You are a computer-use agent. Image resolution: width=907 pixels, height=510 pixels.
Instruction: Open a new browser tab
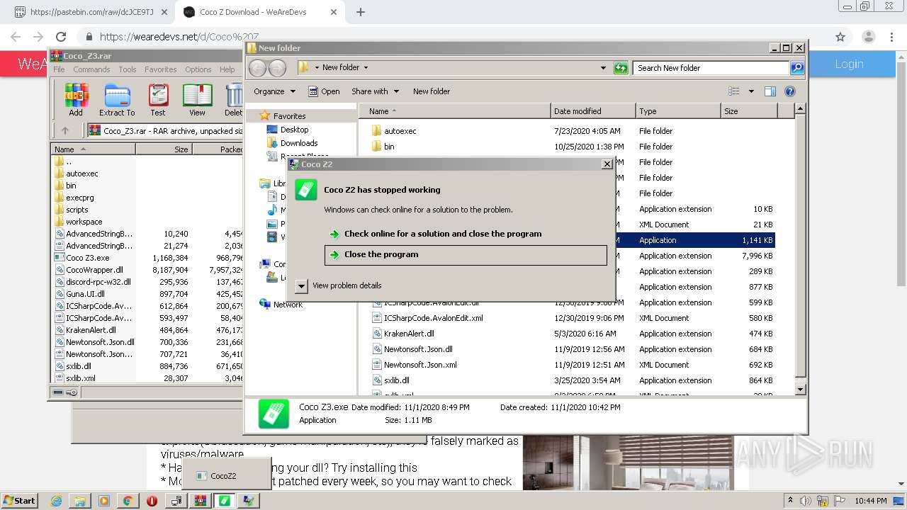[x=360, y=12]
